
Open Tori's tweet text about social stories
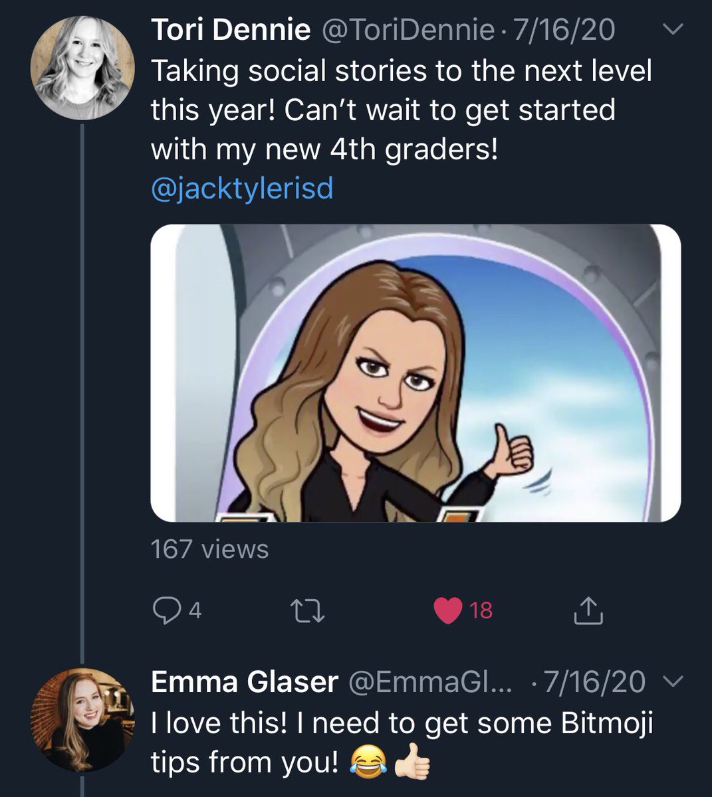tap(402, 110)
